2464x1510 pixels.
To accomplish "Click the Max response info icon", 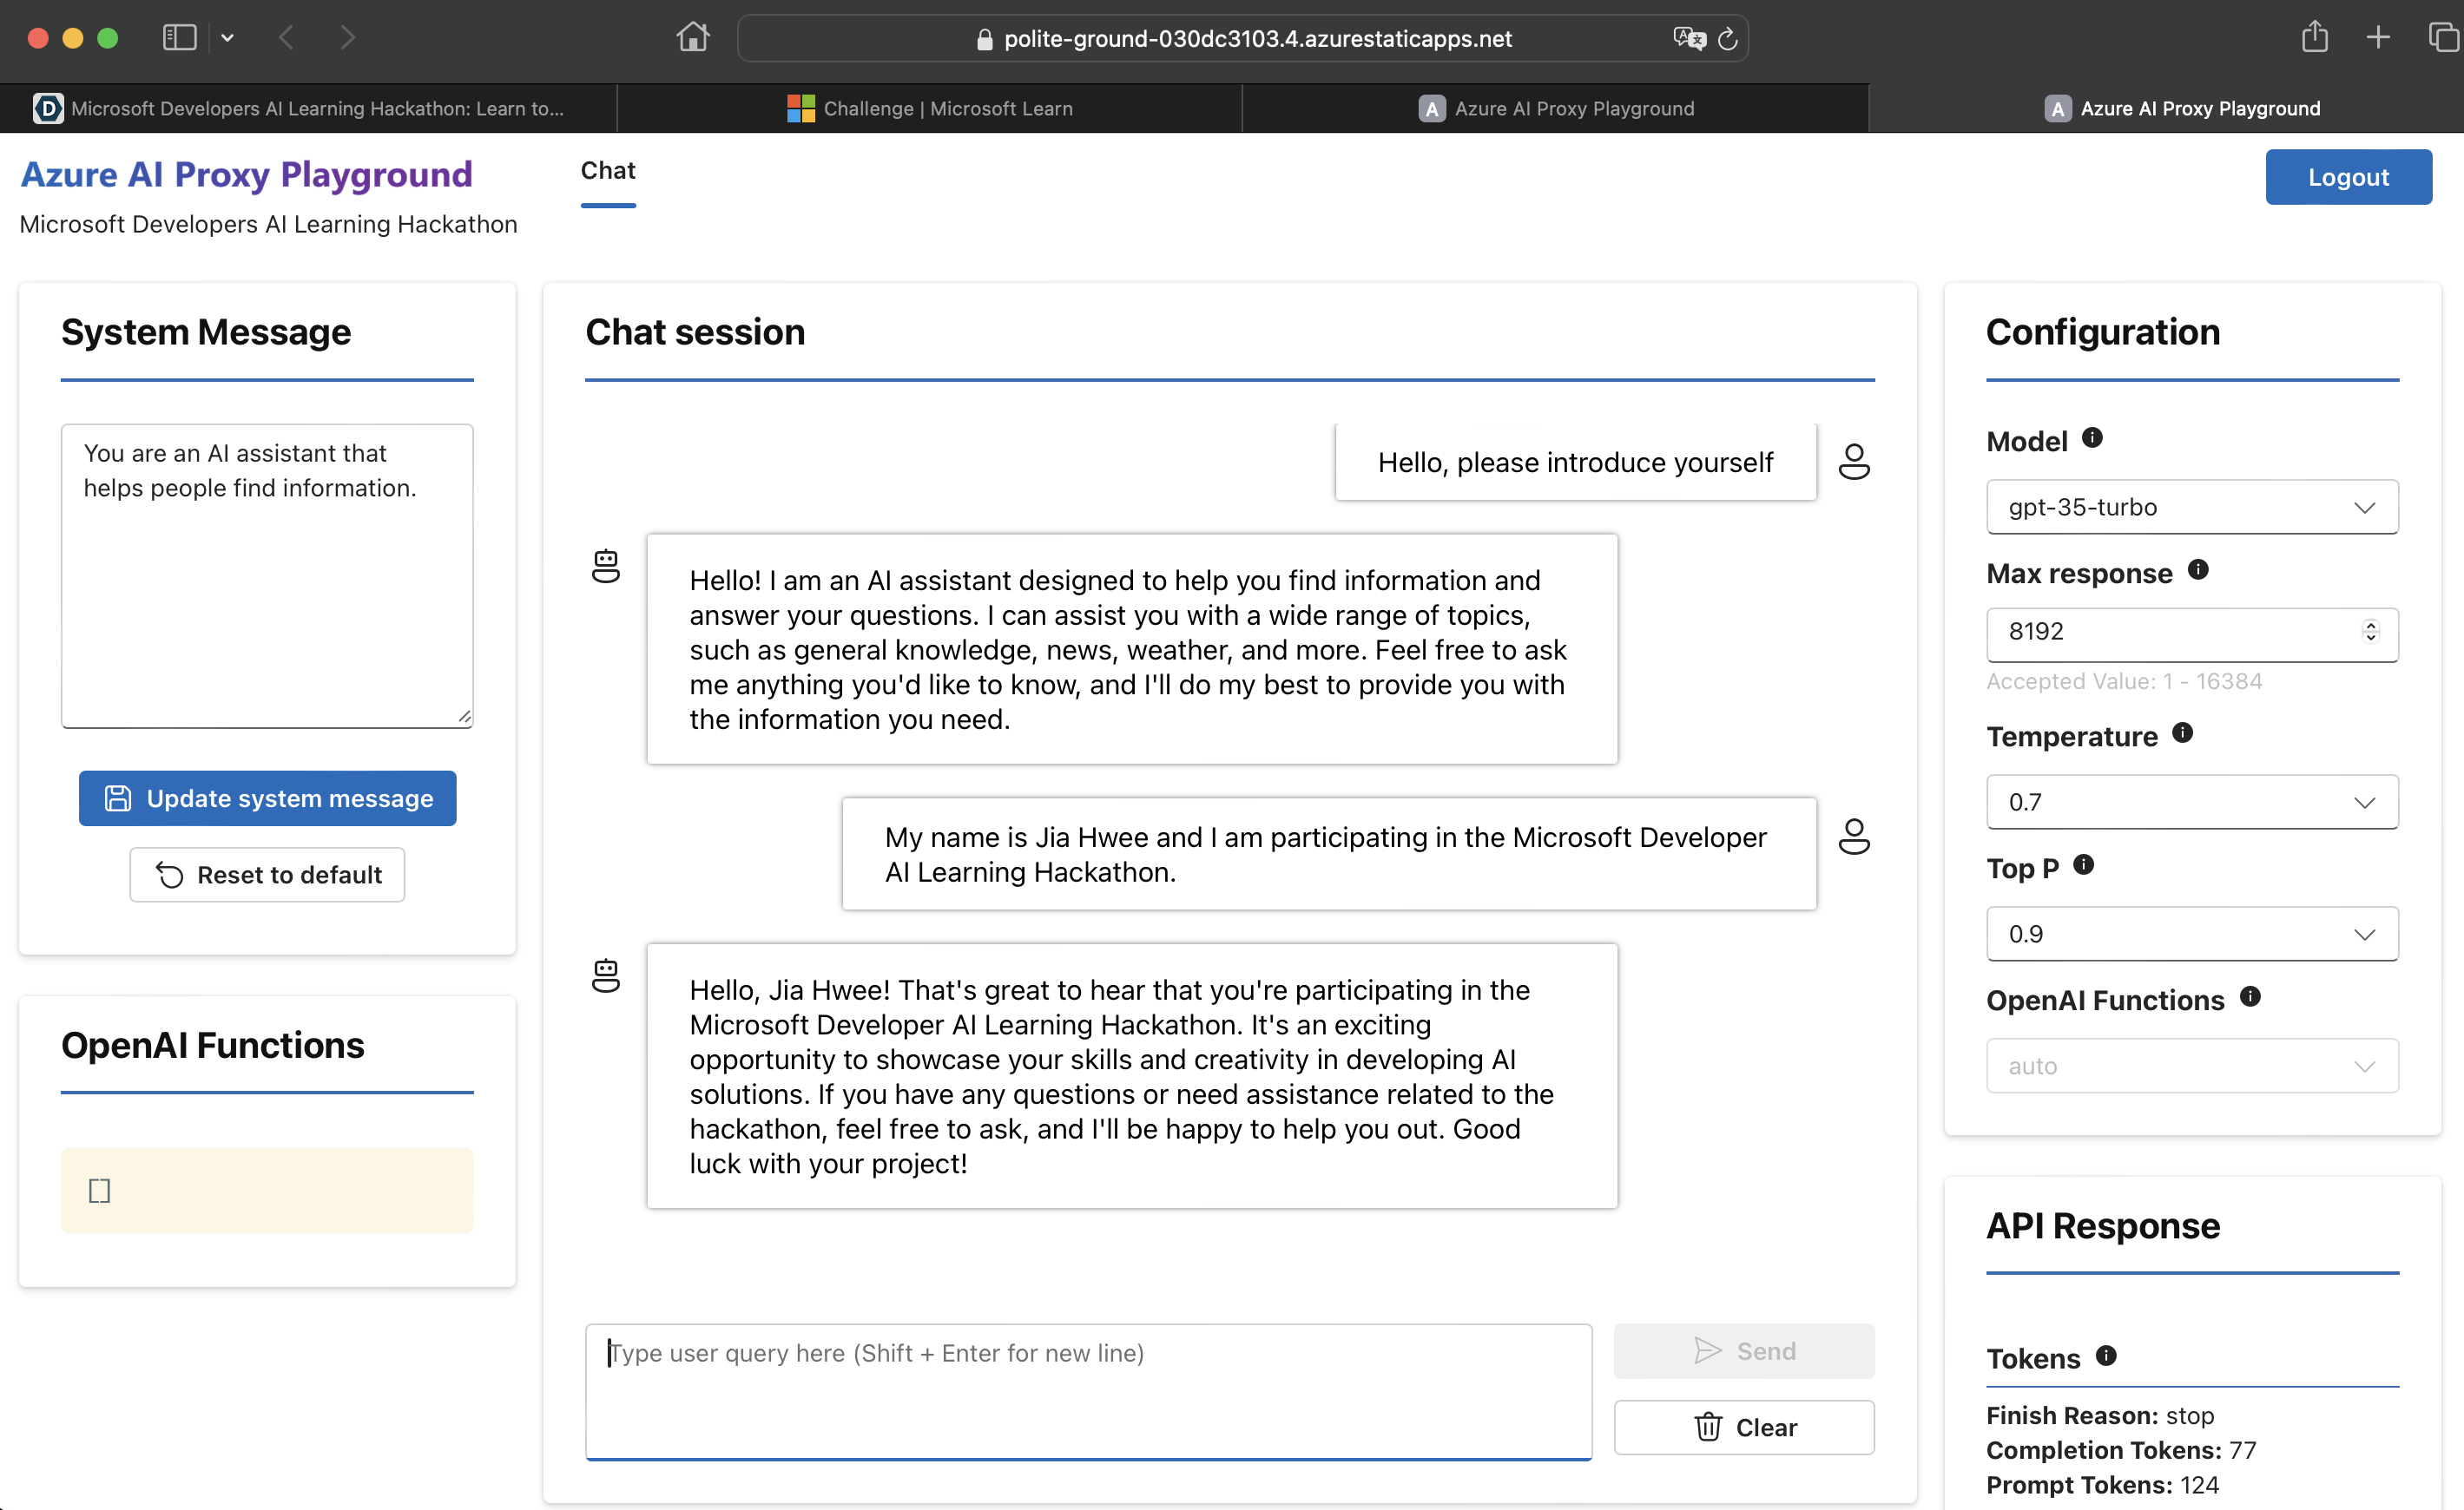I will pyautogui.click(x=2197, y=569).
